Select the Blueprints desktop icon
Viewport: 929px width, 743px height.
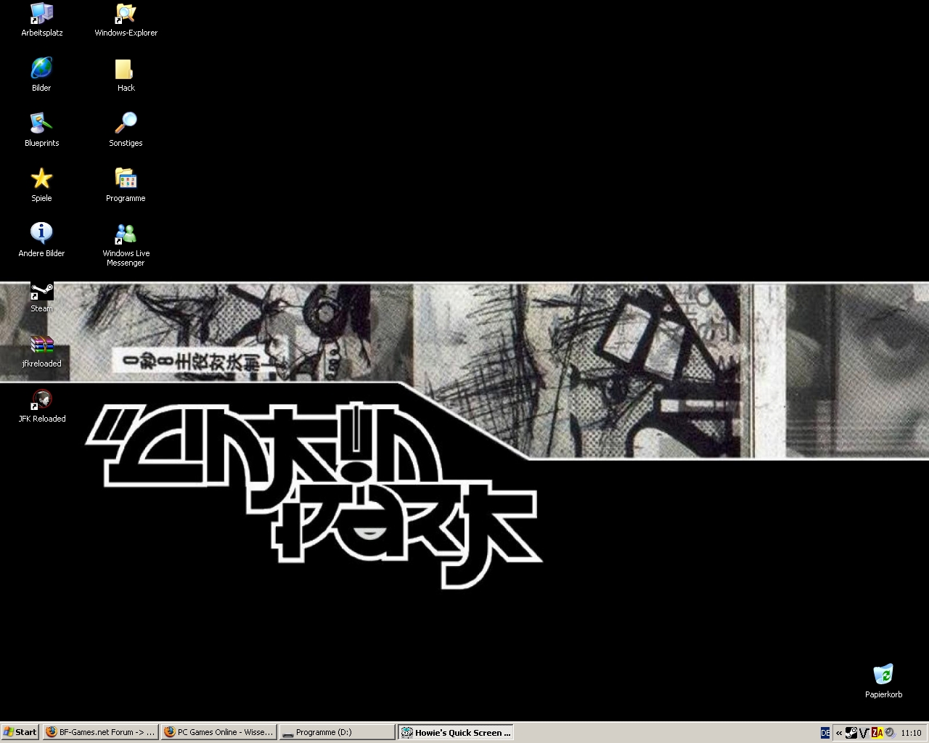(41, 130)
